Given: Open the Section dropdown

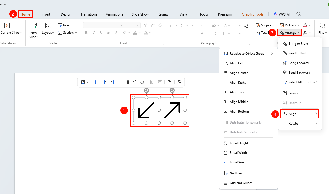Looking at the screenshot, I should click(67, 33).
